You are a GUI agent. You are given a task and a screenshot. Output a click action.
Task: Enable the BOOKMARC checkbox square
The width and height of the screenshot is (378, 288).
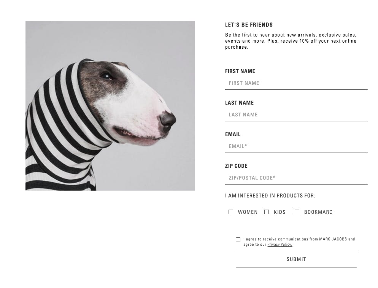click(x=297, y=212)
